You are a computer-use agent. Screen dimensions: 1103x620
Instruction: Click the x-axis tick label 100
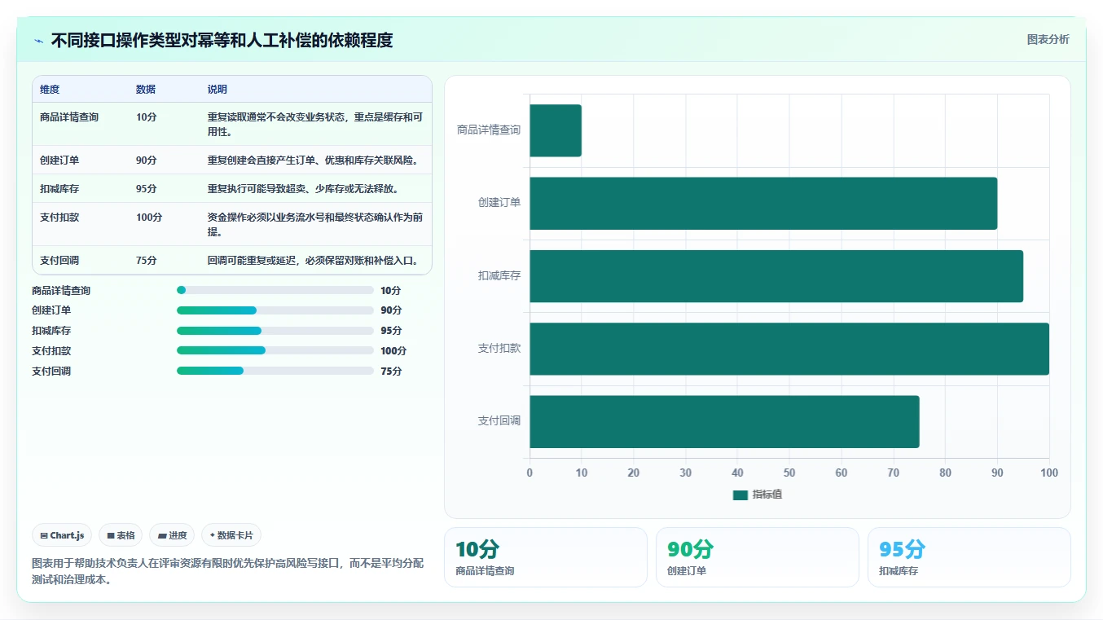[x=1049, y=473]
